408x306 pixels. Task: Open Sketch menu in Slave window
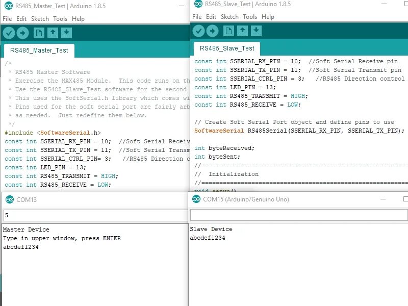click(x=229, y=17)
